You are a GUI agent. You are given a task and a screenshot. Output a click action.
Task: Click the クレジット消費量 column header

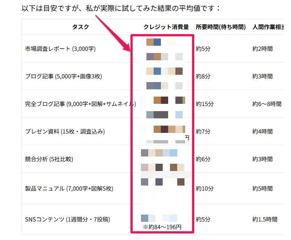click(x=166, y=27)
